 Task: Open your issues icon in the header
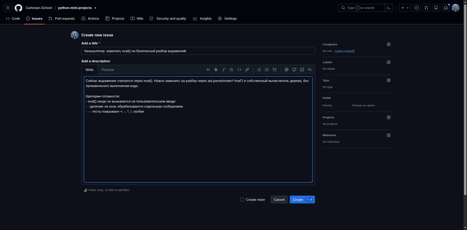417,8
